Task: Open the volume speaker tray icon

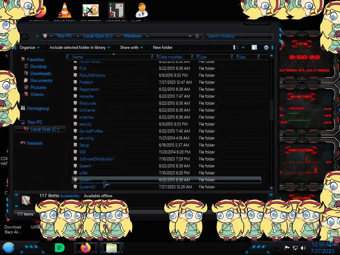Action: click(x=303, y=248)
